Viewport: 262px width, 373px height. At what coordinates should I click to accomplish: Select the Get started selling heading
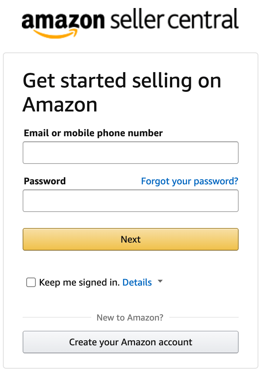click(122, 92)
